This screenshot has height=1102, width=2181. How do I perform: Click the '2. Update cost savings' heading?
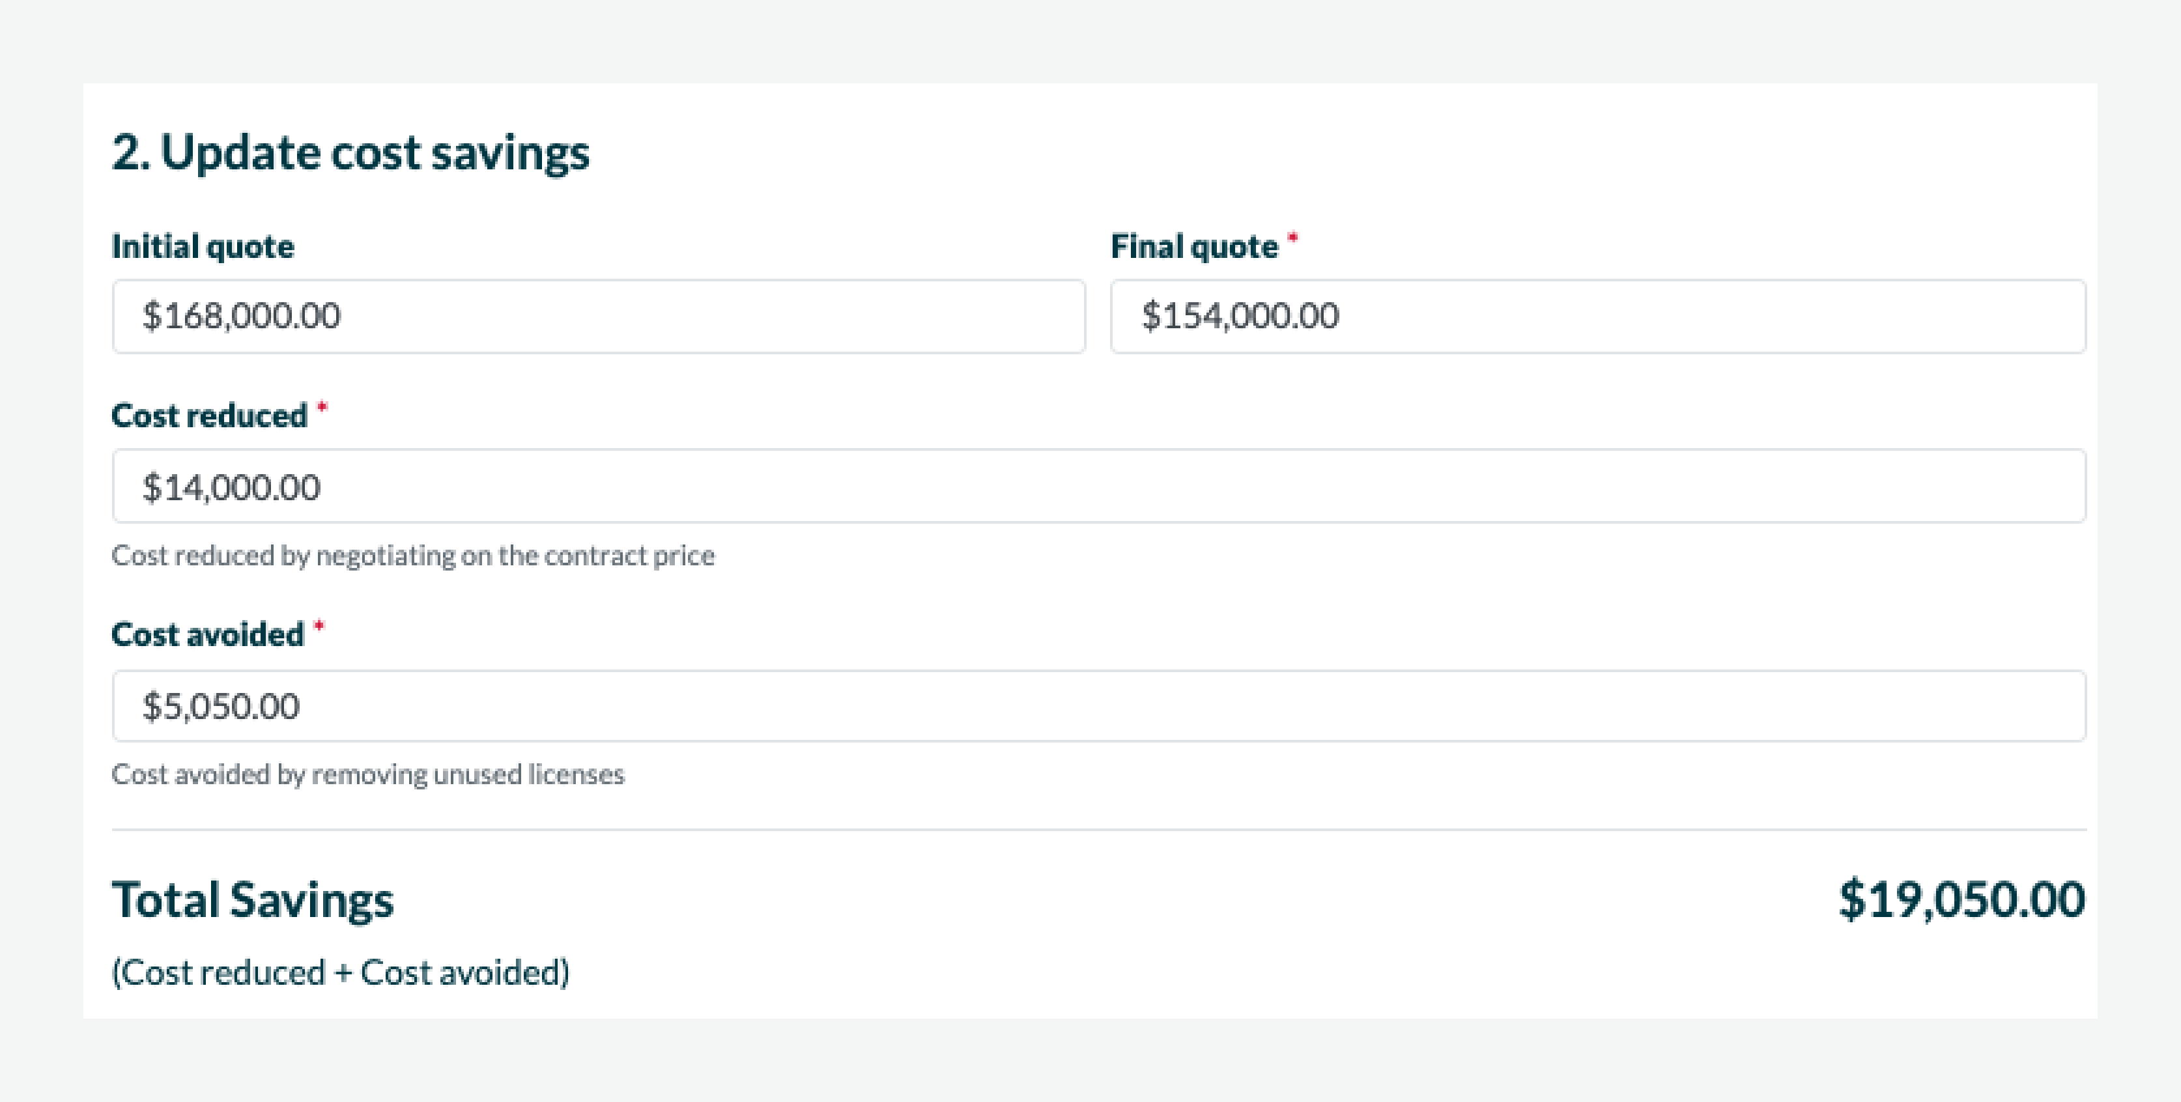coord(350,152)
